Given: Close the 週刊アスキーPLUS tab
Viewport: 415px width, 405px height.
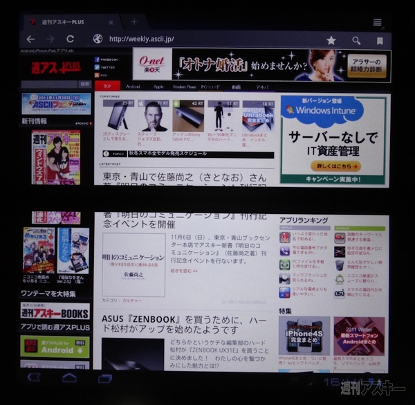Looking at the screenshot, I should [x=111, y=23].
